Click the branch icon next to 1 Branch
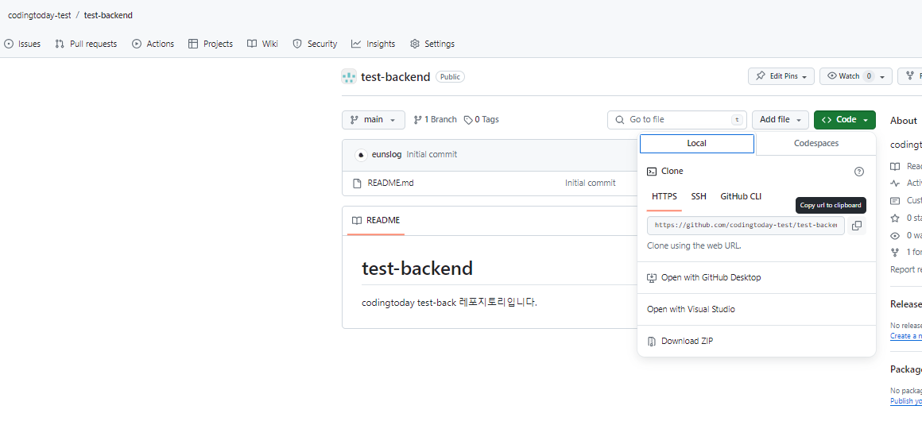 pos(417,120)
